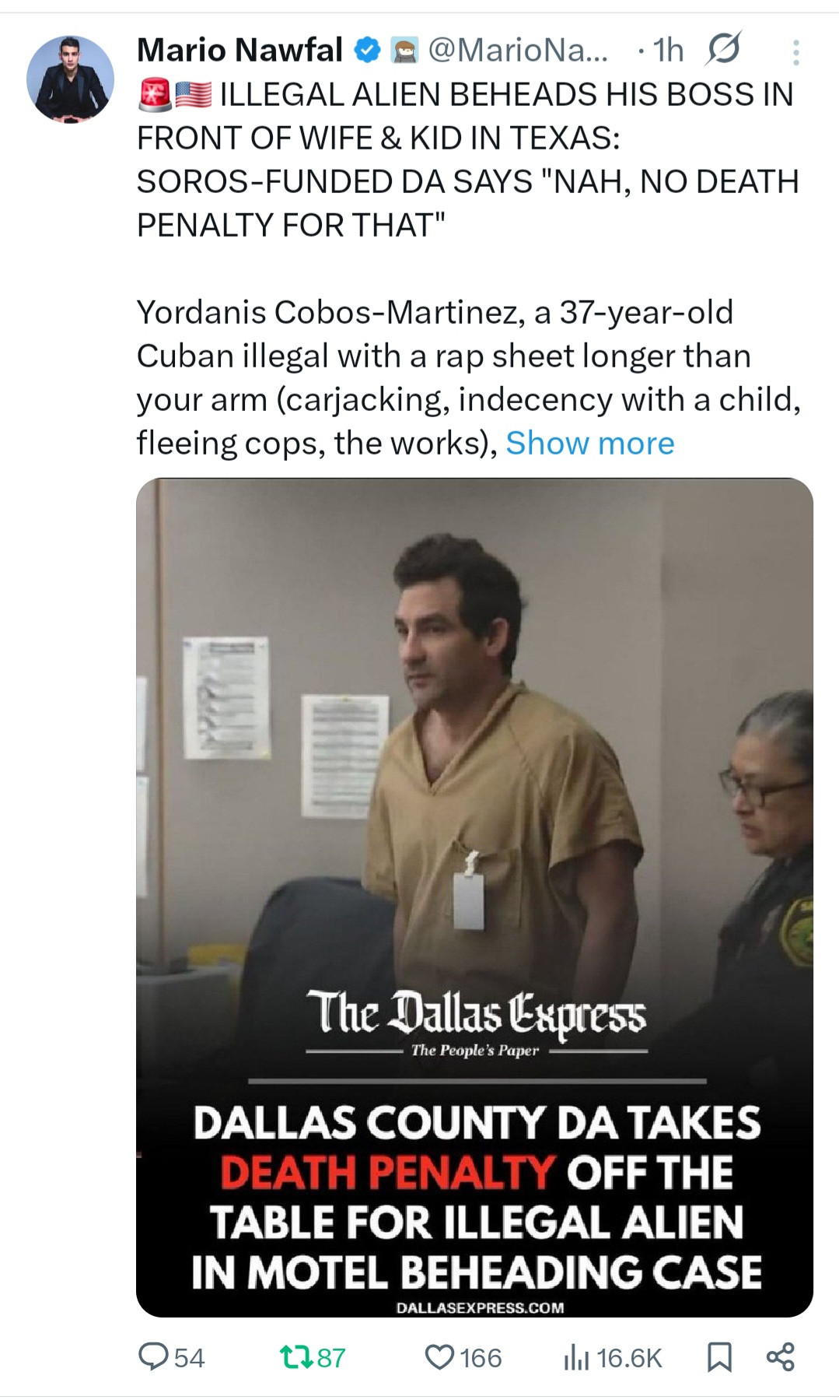Screen dimensions: 839x1400
Task: Click the tweet headline text about Texas
Action: 467,160
